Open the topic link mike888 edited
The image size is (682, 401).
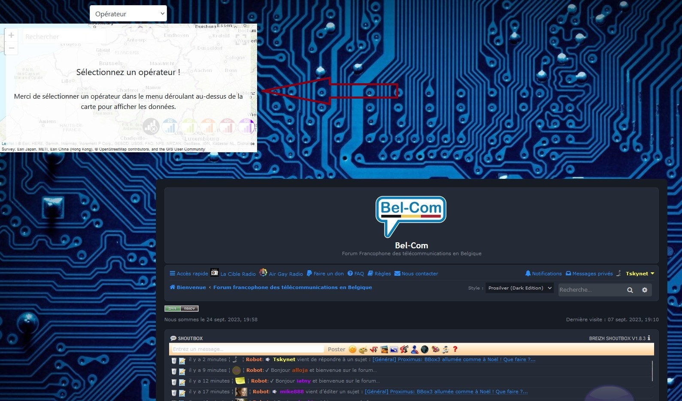[446, 392]
